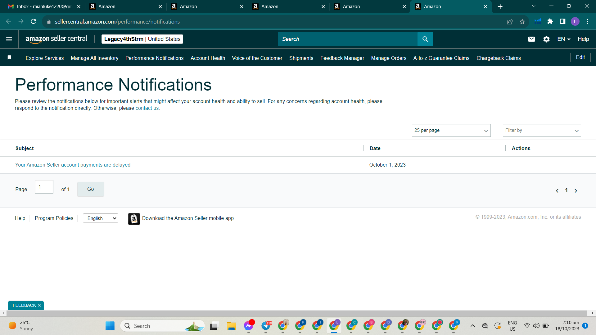The height and width of the screenshot is (335, 596).
Task: Open Telegram from the taskbar
Action: (x=266, y=326)
